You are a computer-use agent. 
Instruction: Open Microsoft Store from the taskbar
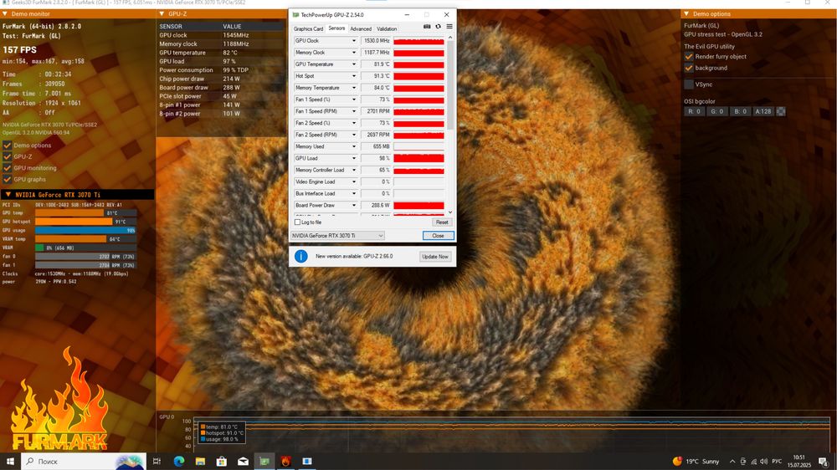point(222,462)
